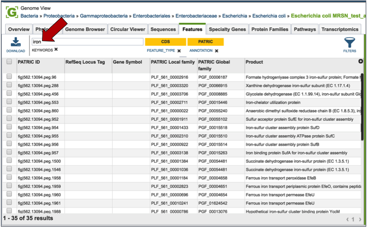Click the Download icon

pos(16,43)
